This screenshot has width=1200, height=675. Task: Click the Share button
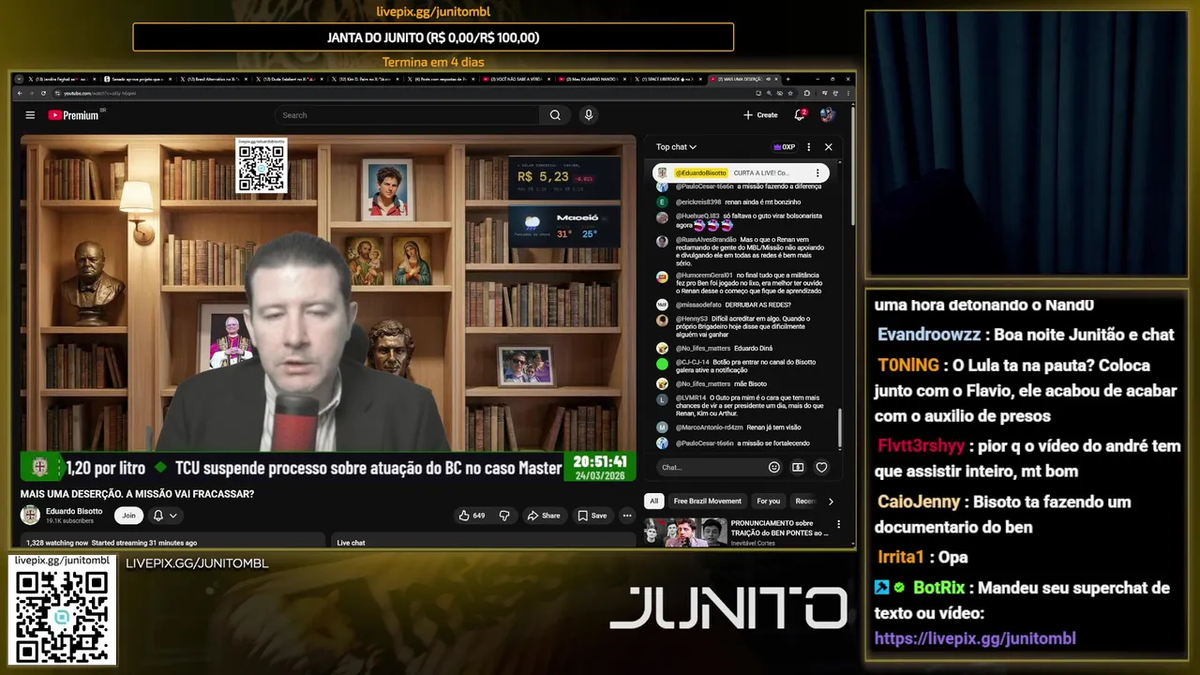544,515
